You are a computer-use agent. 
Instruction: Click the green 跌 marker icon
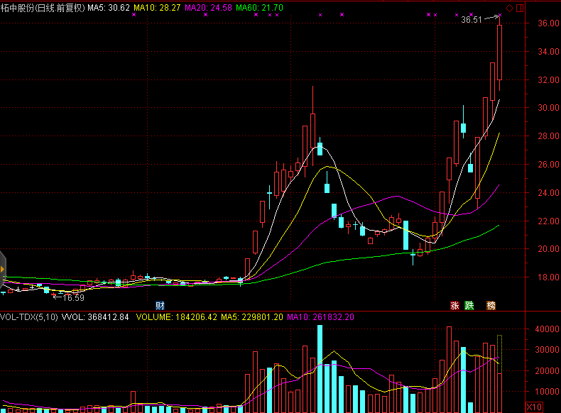(469, 306)
